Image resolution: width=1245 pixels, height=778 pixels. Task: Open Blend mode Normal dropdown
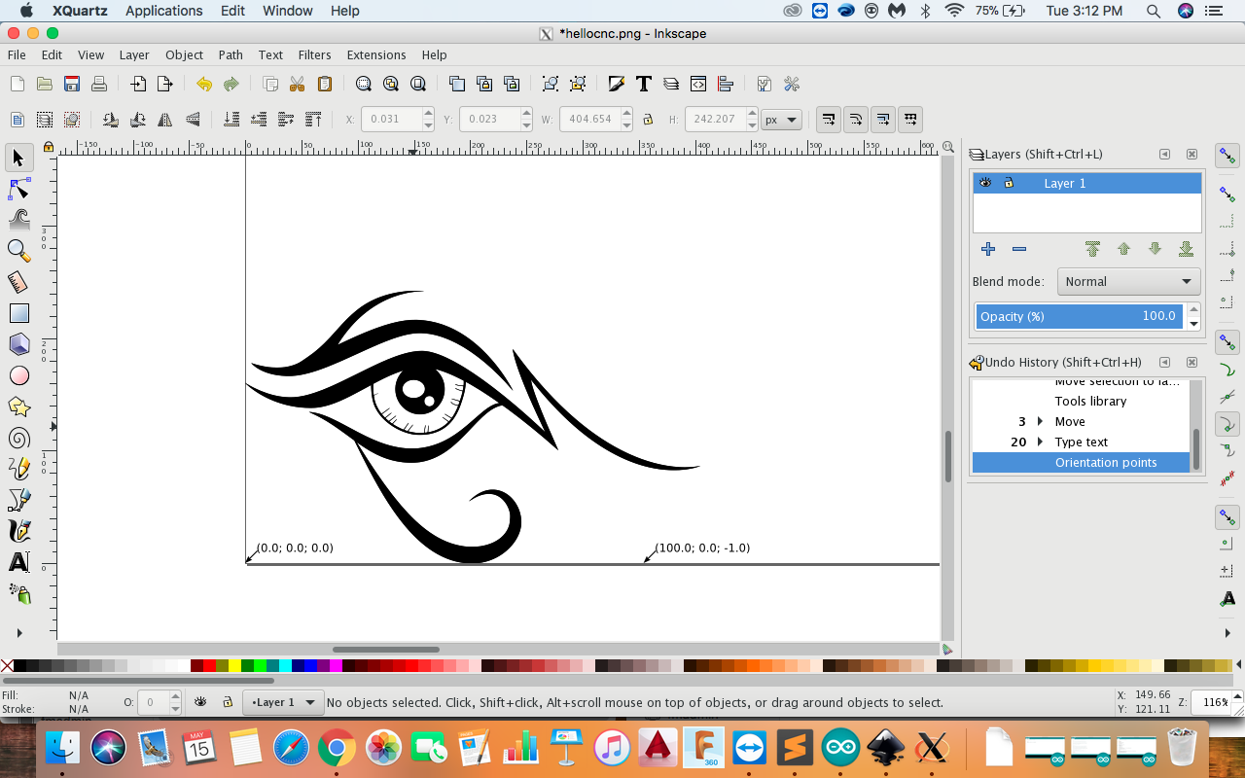pos(1128,281)
